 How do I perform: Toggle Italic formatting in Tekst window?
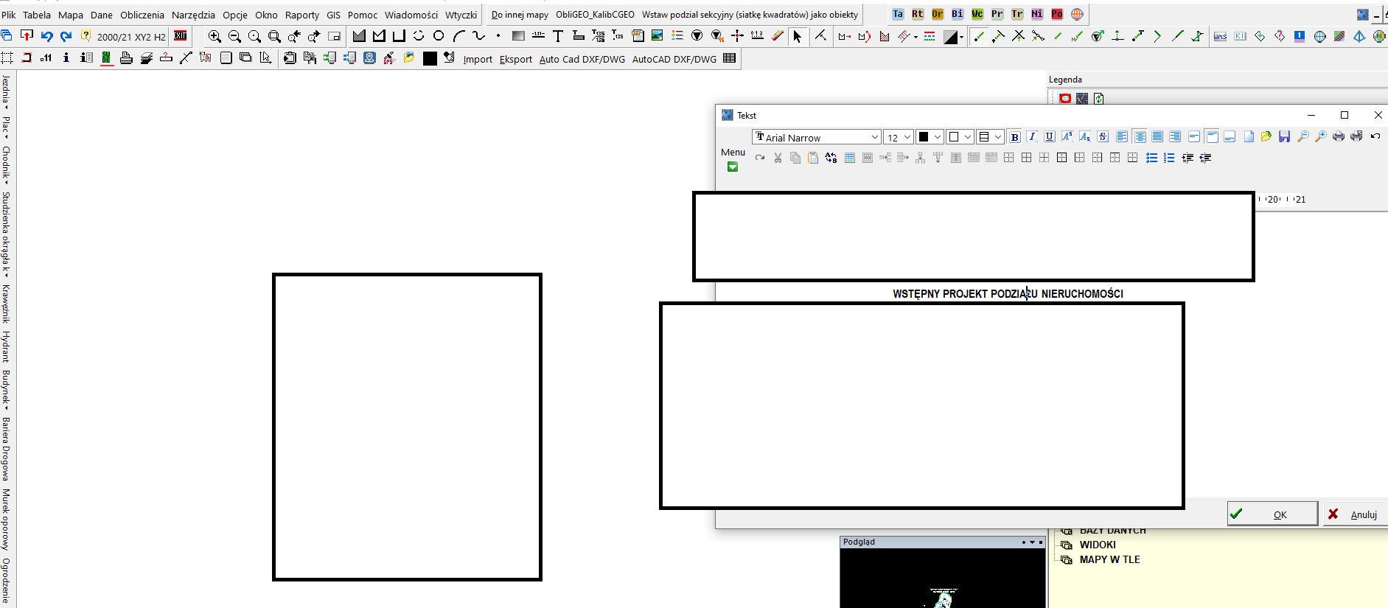1032,137
